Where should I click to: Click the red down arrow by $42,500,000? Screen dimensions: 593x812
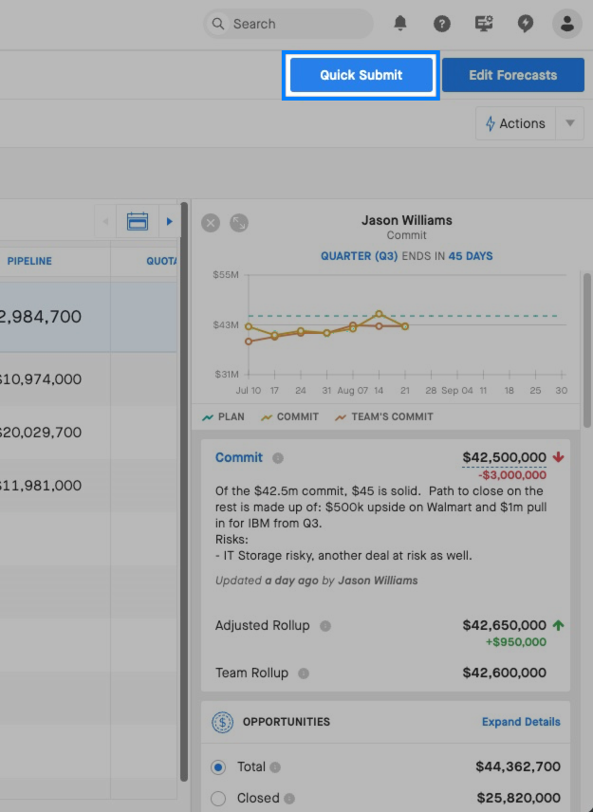click(x=558, y=457)
